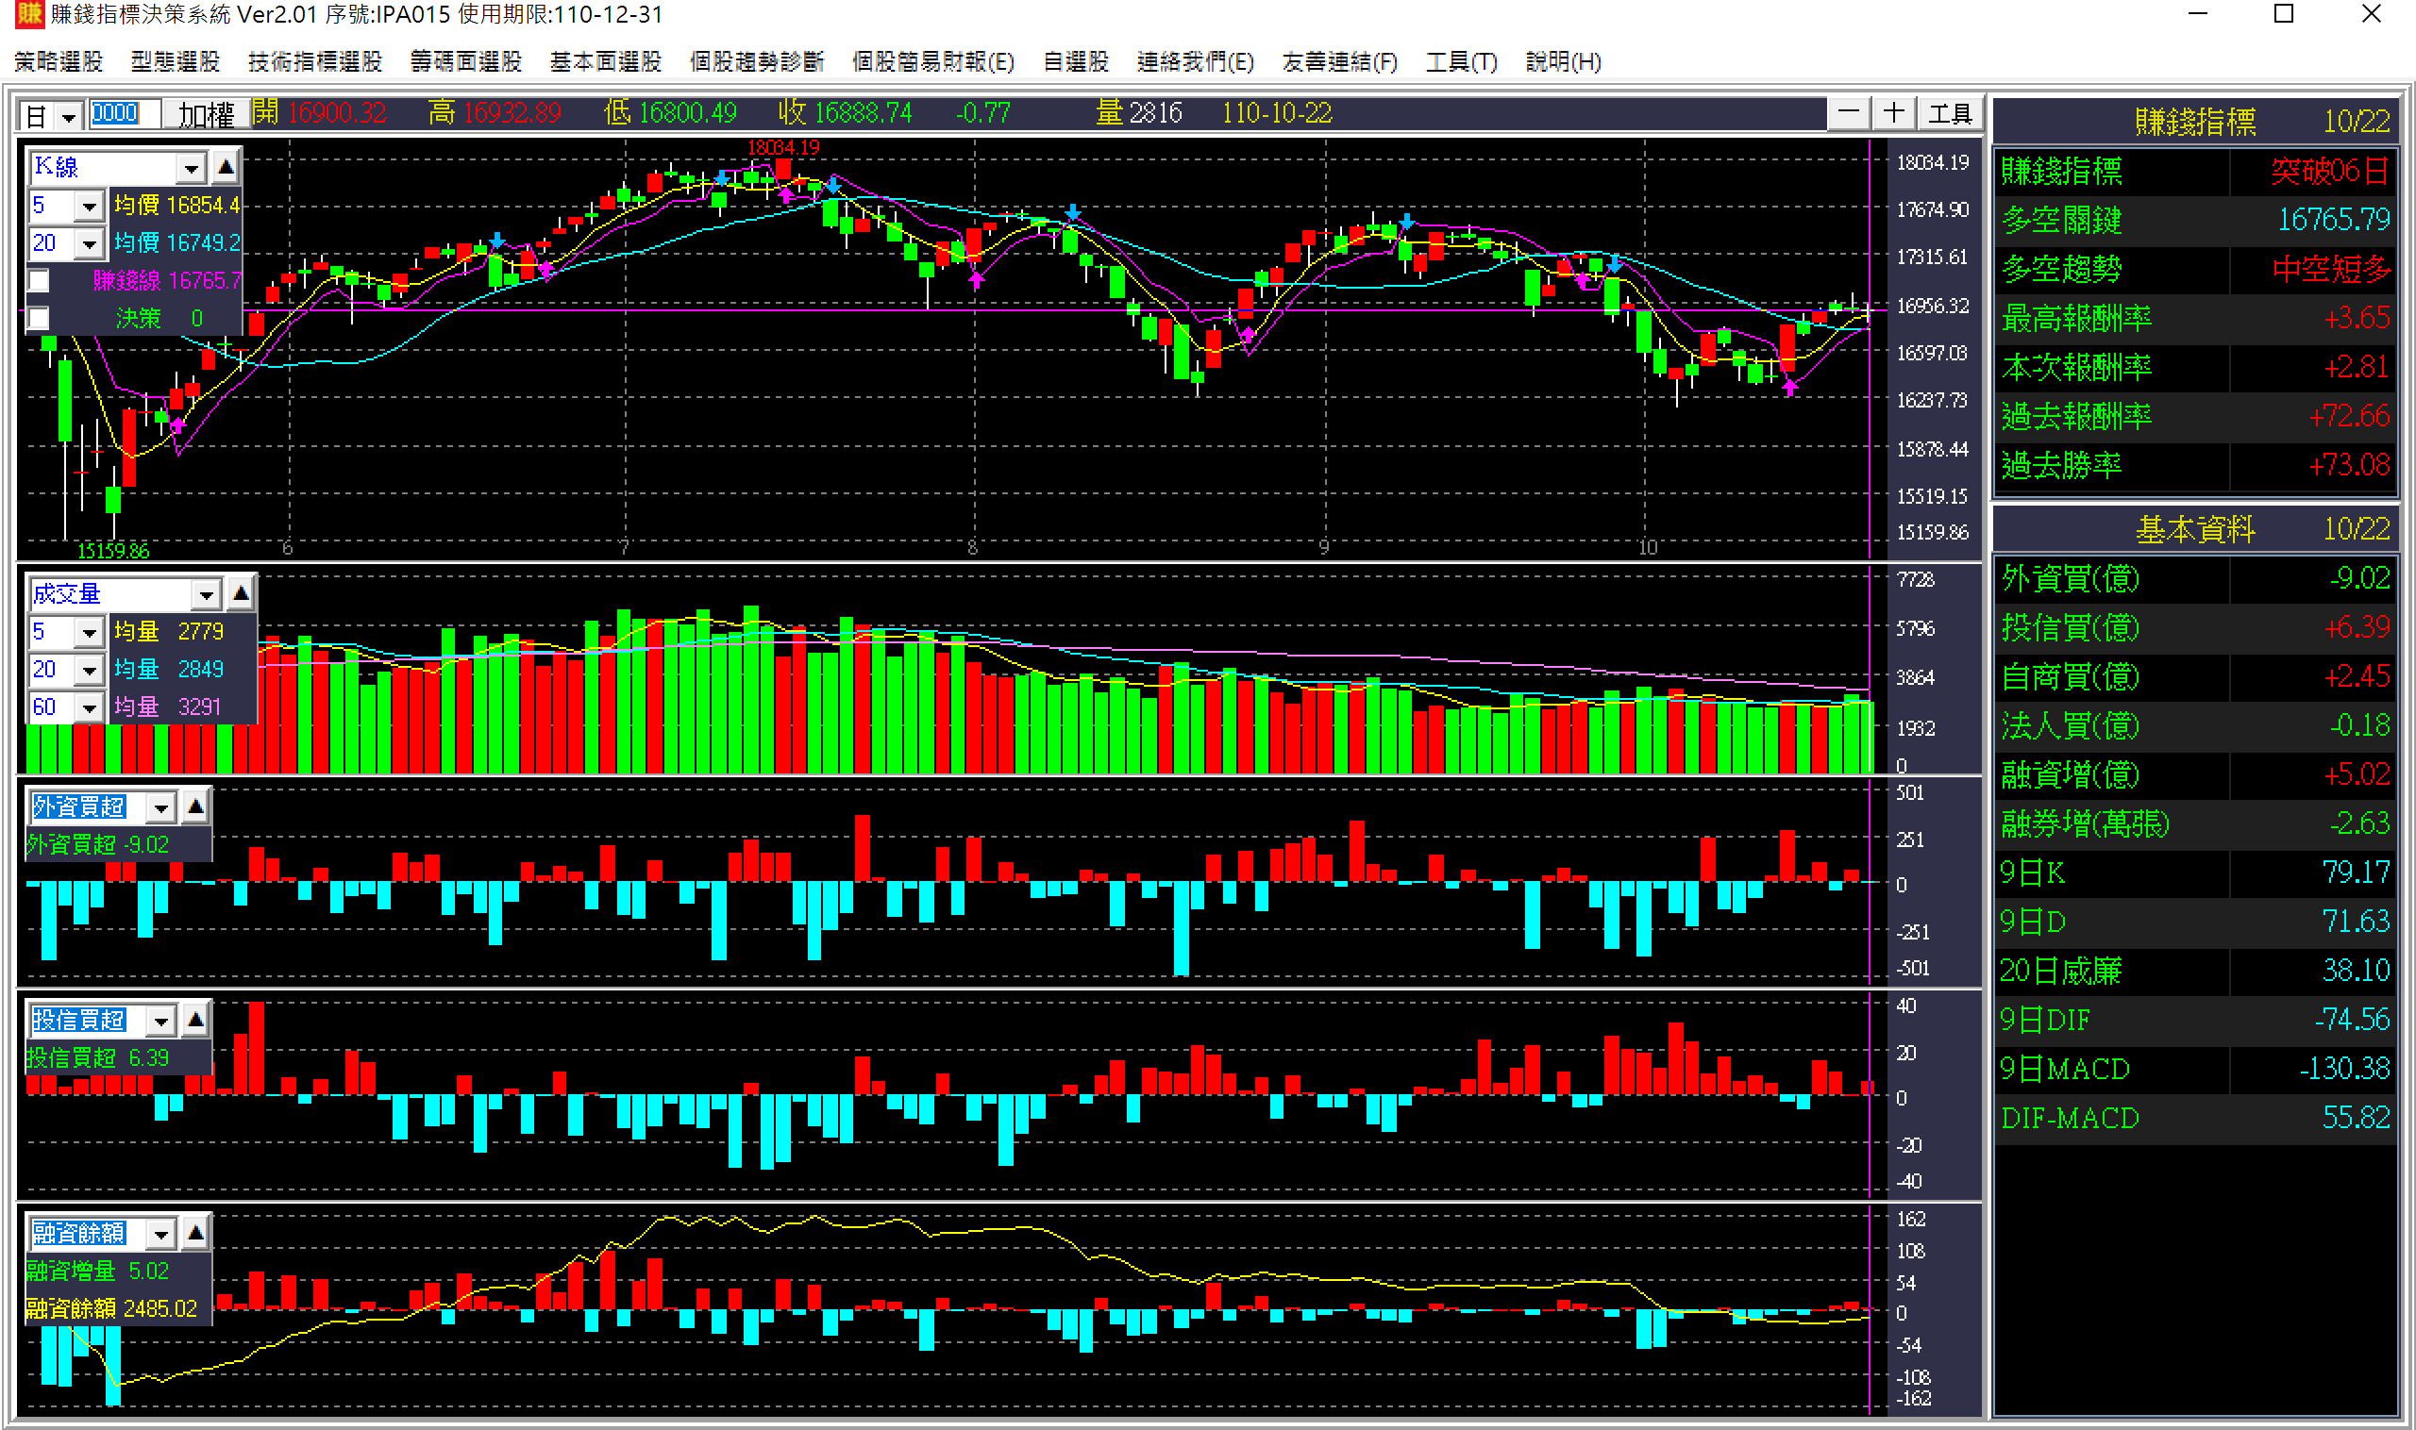
Task: Collapse the K線 panel with triangle button
Action: tap(226, 167)
